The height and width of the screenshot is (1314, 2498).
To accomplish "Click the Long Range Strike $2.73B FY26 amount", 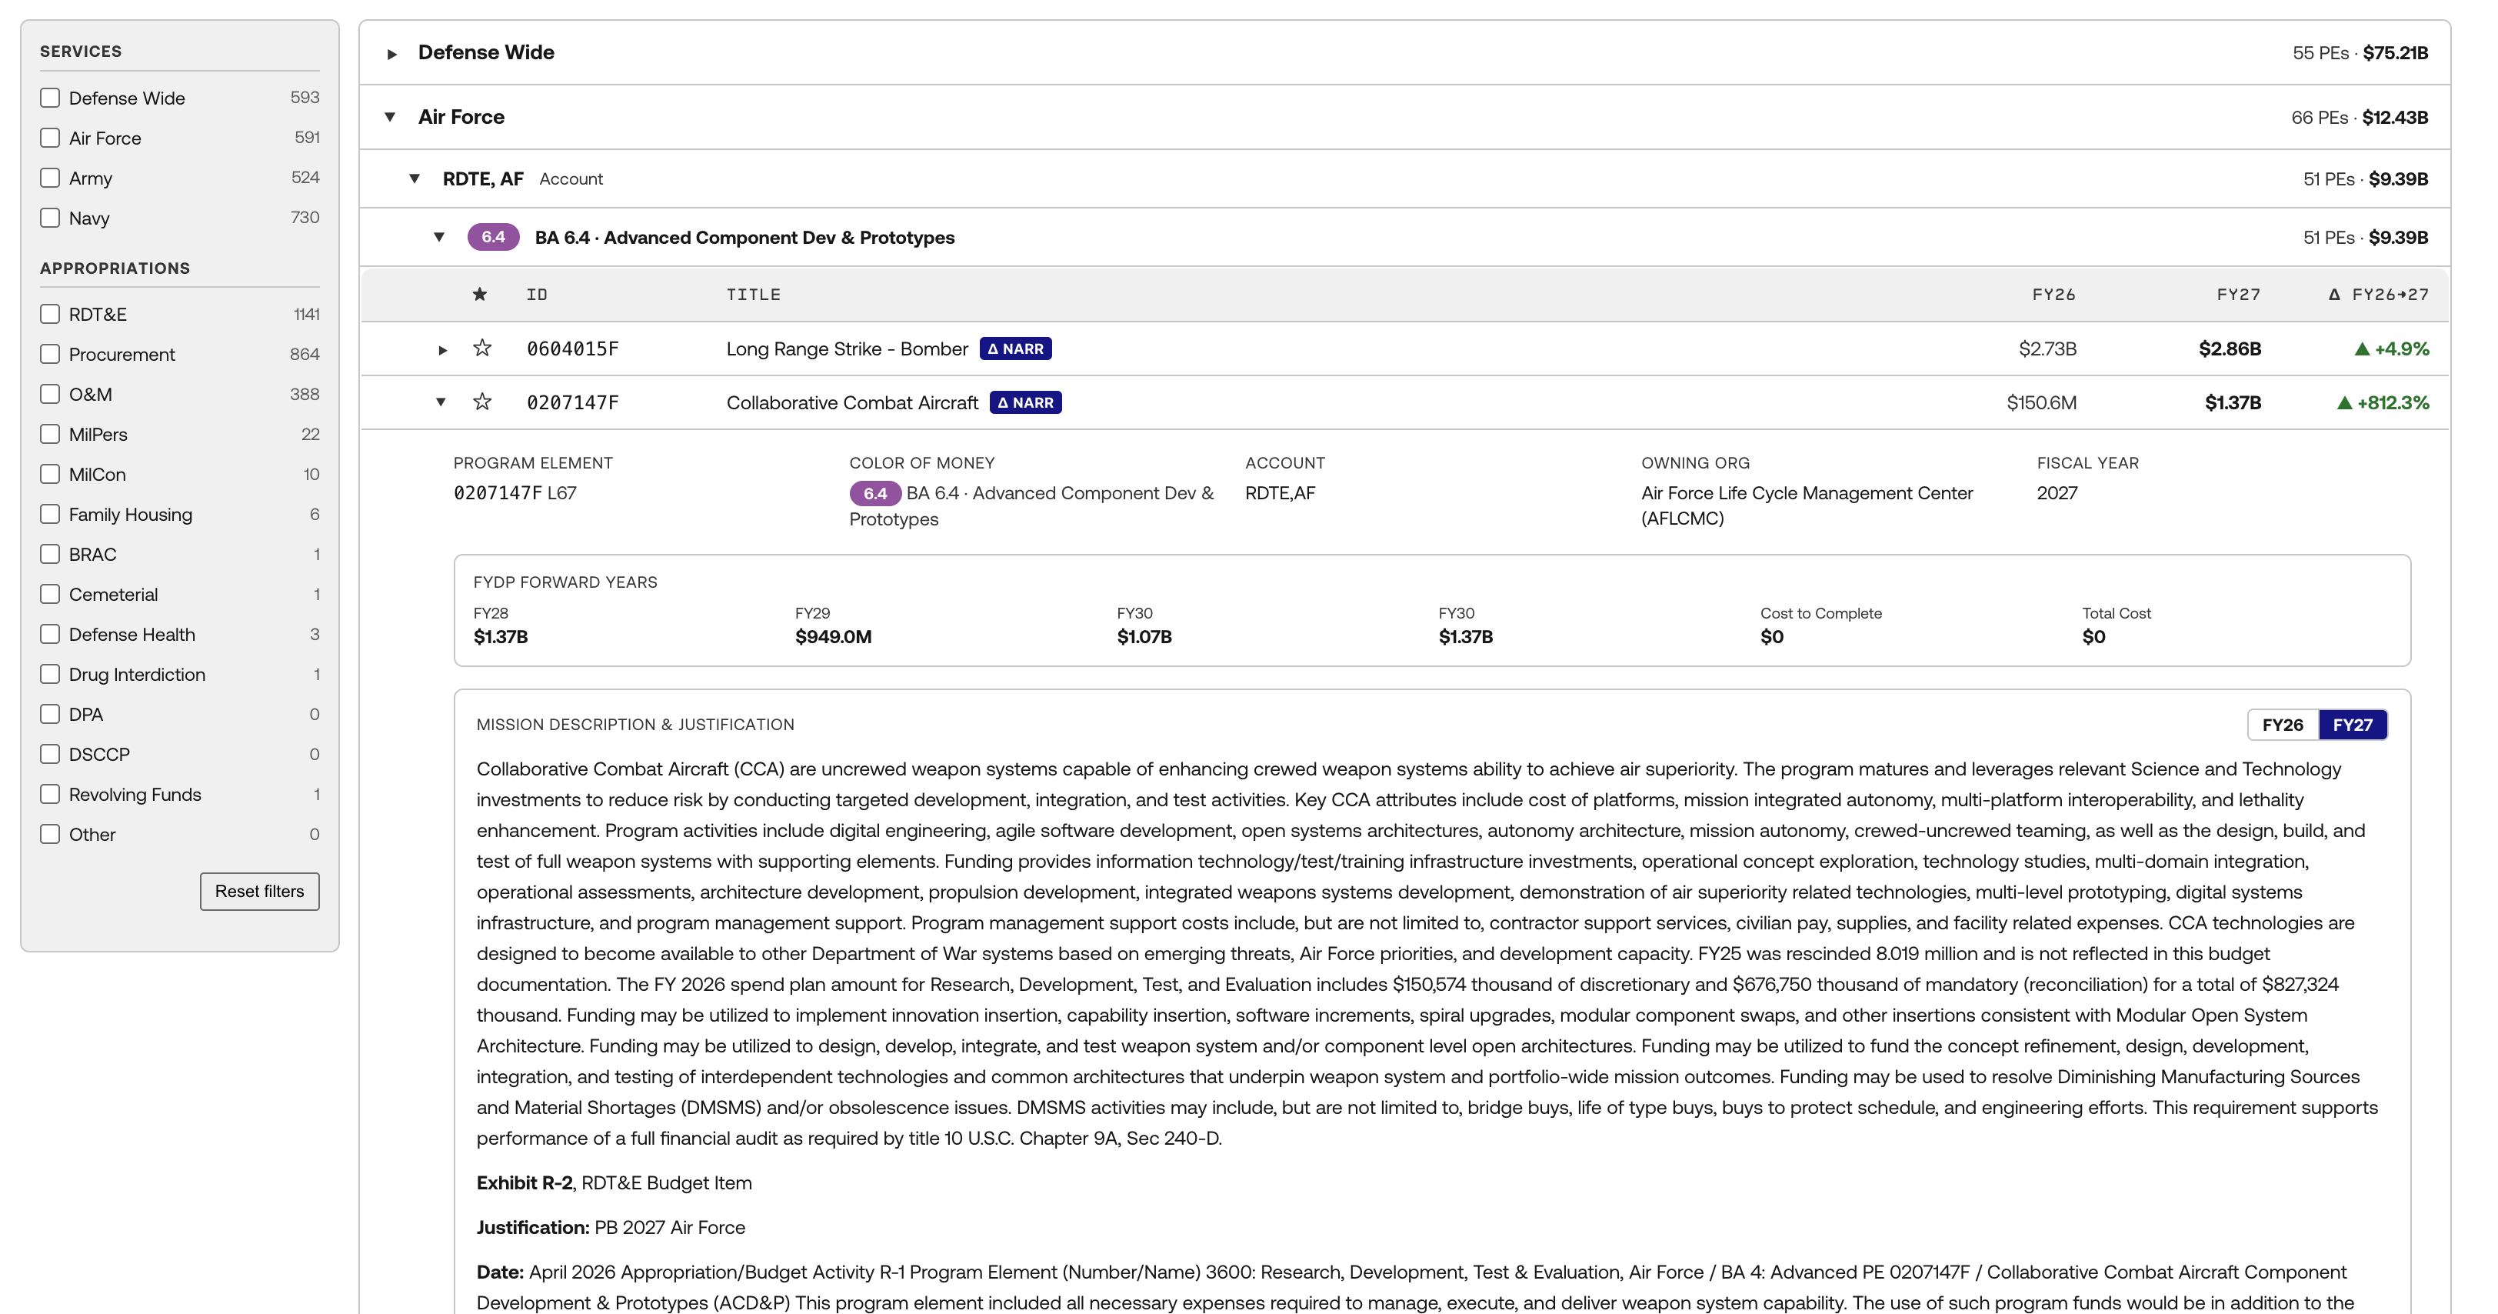I will coord(2047,349).
